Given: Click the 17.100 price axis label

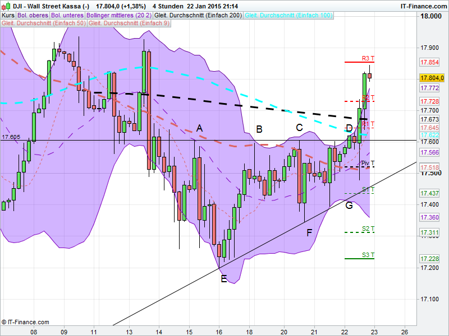Looking at the screenshot, I should tap(429, 299).
